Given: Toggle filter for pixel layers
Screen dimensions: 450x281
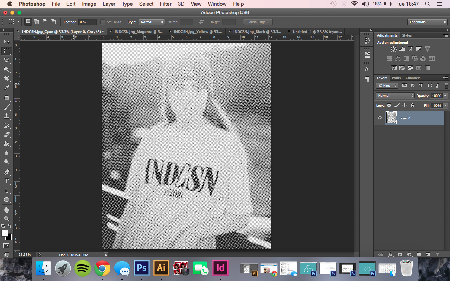Looking at the screenshot, I should [x=404, y=86].
